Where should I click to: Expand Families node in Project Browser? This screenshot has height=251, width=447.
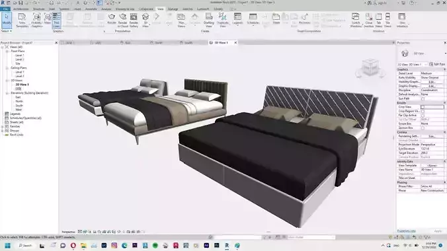point(3,126)
